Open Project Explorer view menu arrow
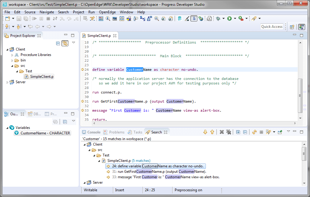 (74, 43)
